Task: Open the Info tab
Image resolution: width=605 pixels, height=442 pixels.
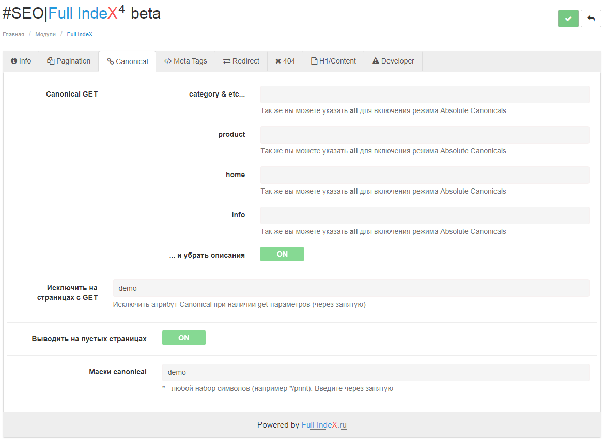Action: (x=21, y=61)
